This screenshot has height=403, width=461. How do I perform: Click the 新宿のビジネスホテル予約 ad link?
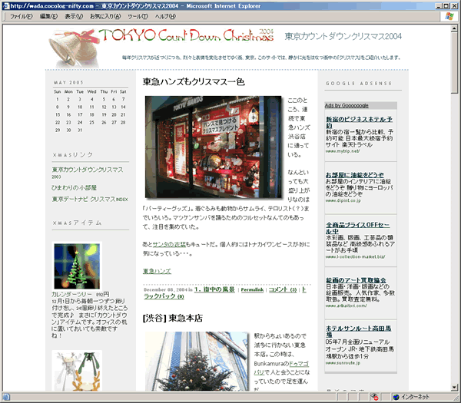(359, 123)
